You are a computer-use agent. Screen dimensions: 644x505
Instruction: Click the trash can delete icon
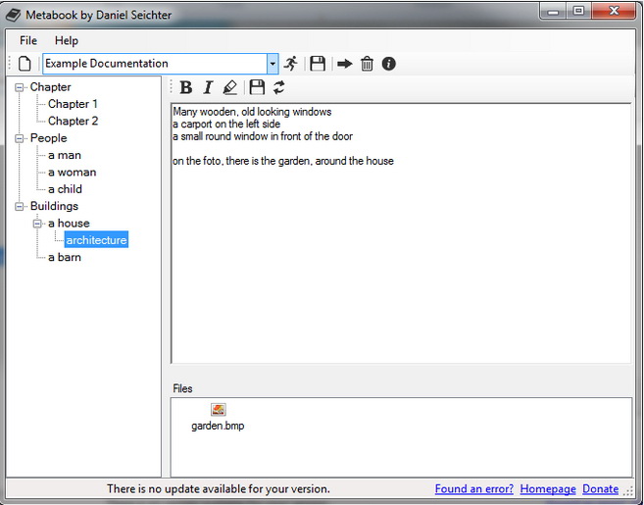click(x=367, y=64)
